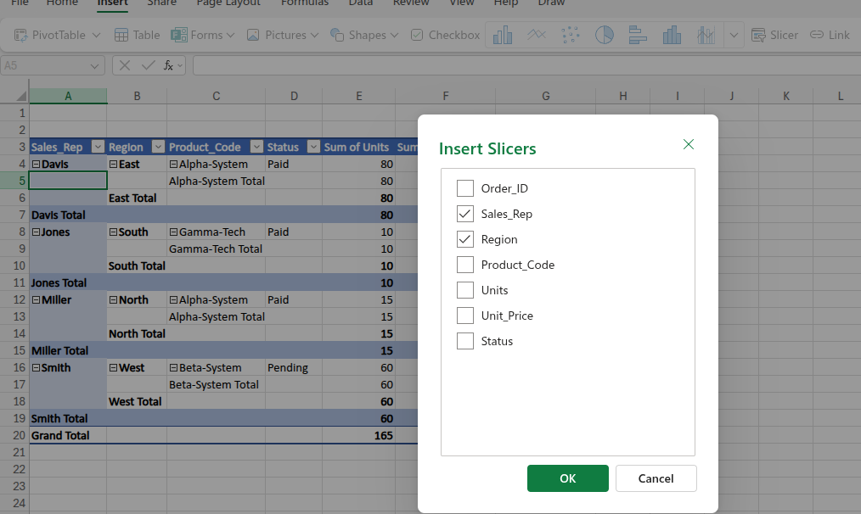Switch to the Data ribbon tab
This screenshot has height=514, width=861.
coord(361,3)
